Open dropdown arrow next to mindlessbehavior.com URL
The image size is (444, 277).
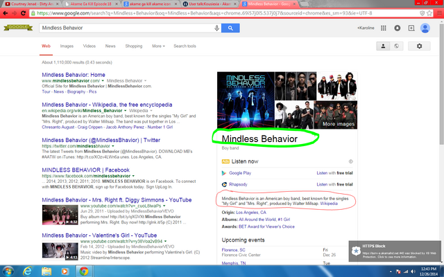coord(103,81)
